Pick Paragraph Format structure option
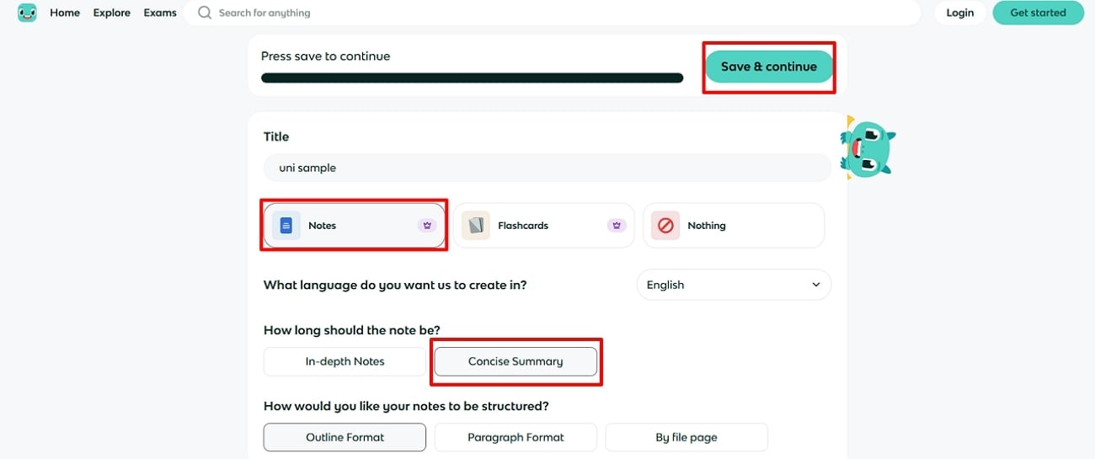Image resolution: width=1095 pixels, height=459 pixels. point(515,437)
